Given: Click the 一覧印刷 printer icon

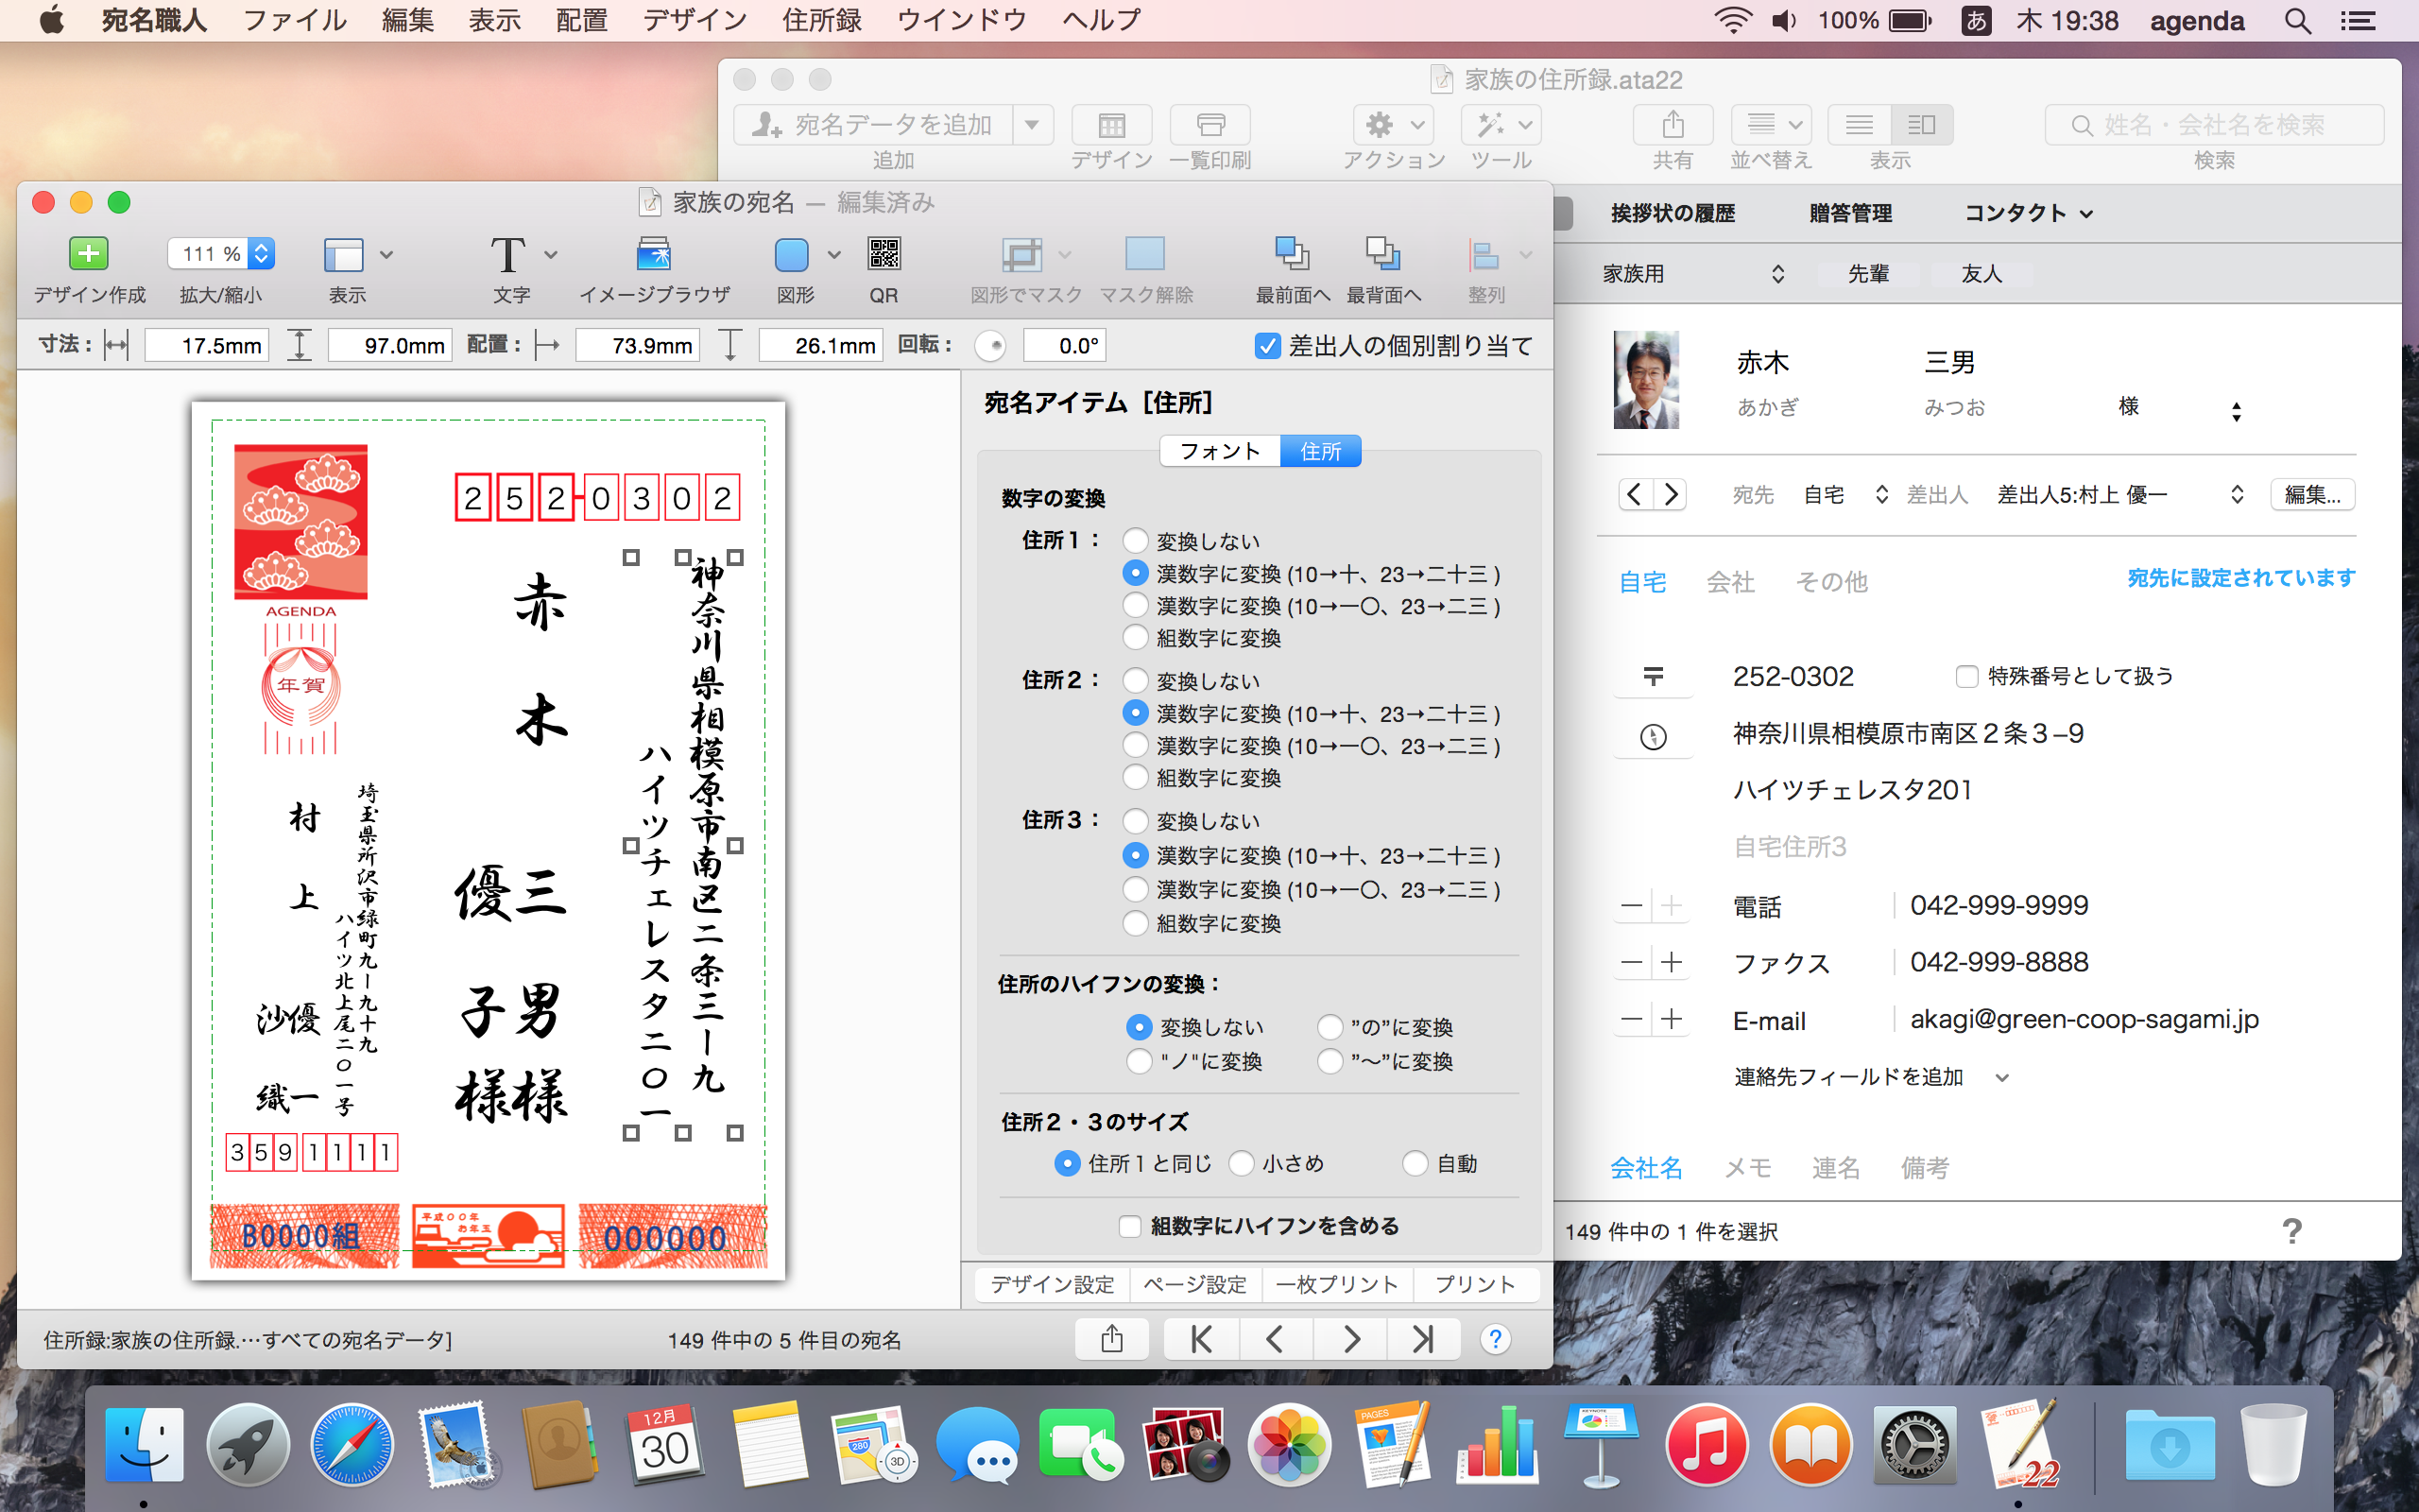Looking at the screenshot, I should point(1210,125).
